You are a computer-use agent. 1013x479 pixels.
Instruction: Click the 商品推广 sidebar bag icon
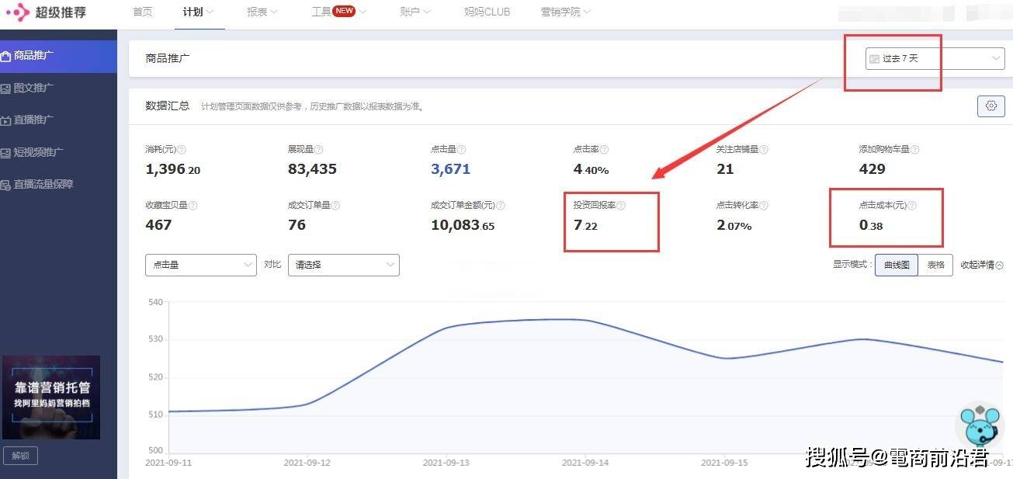[x=5, y=56]
